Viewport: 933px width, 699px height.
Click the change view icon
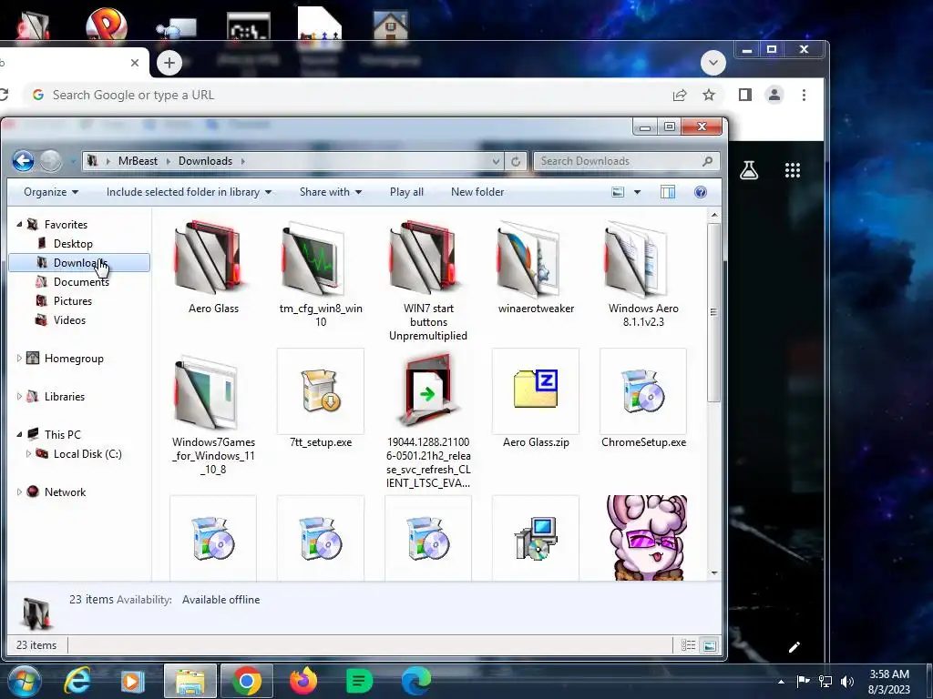[x=619, y=192]
